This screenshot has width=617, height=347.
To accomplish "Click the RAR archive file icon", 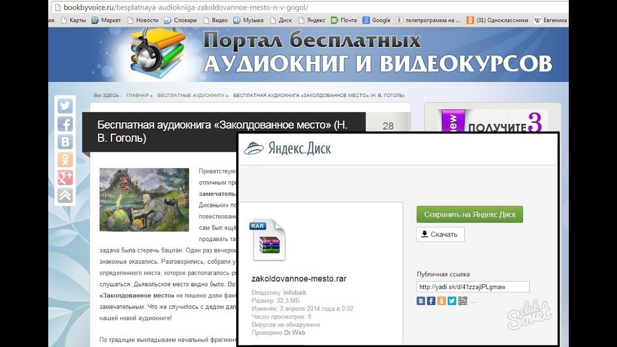I will [x=268, y=240].
